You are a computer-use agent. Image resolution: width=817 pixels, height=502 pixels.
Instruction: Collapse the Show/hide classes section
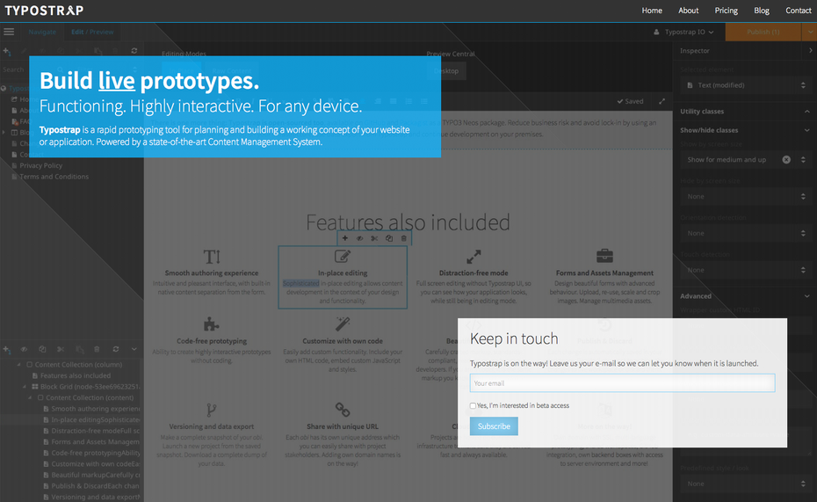(807, 130)
